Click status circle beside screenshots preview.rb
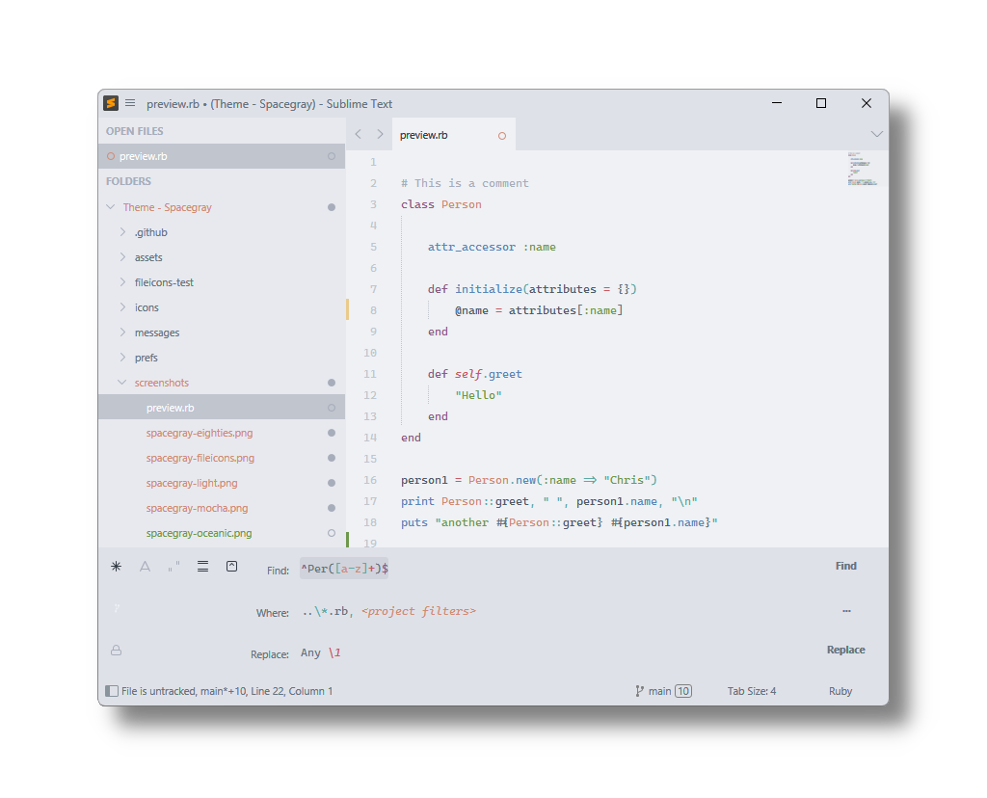 (332, 408)
